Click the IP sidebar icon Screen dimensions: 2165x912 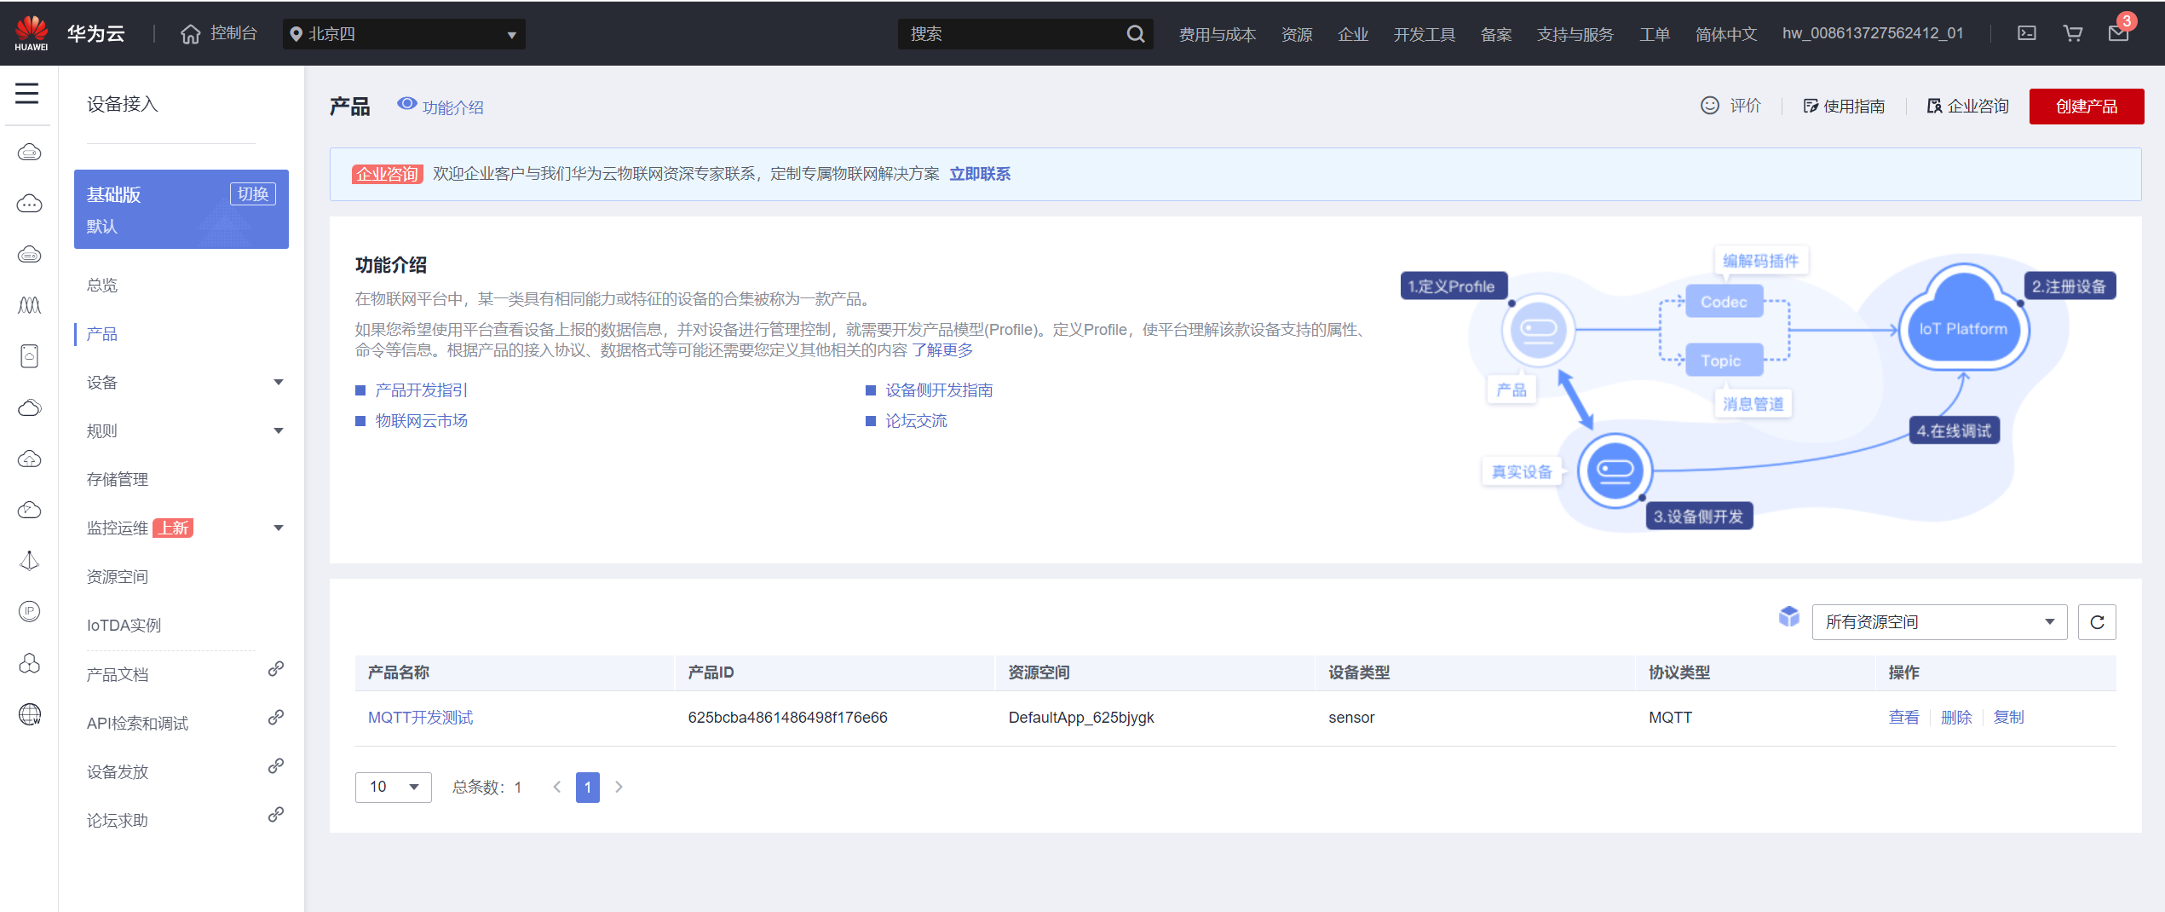29,611
